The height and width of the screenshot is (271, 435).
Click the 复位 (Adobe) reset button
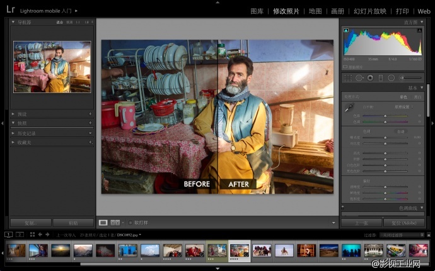[404, 223]
